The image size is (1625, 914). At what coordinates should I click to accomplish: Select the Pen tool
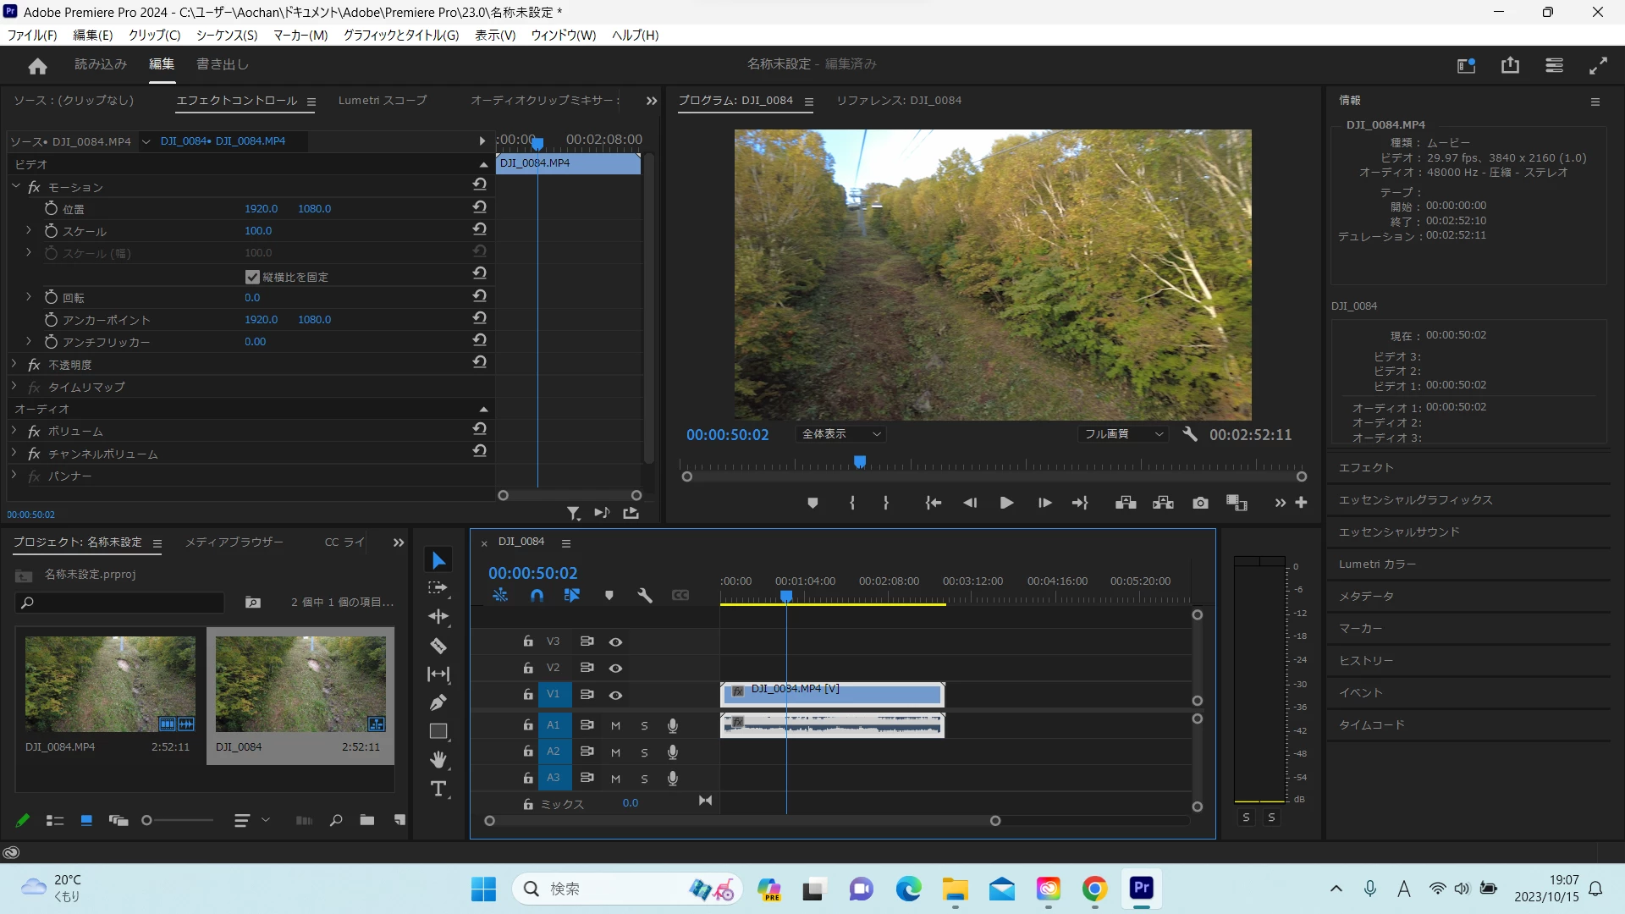point(438,702)
